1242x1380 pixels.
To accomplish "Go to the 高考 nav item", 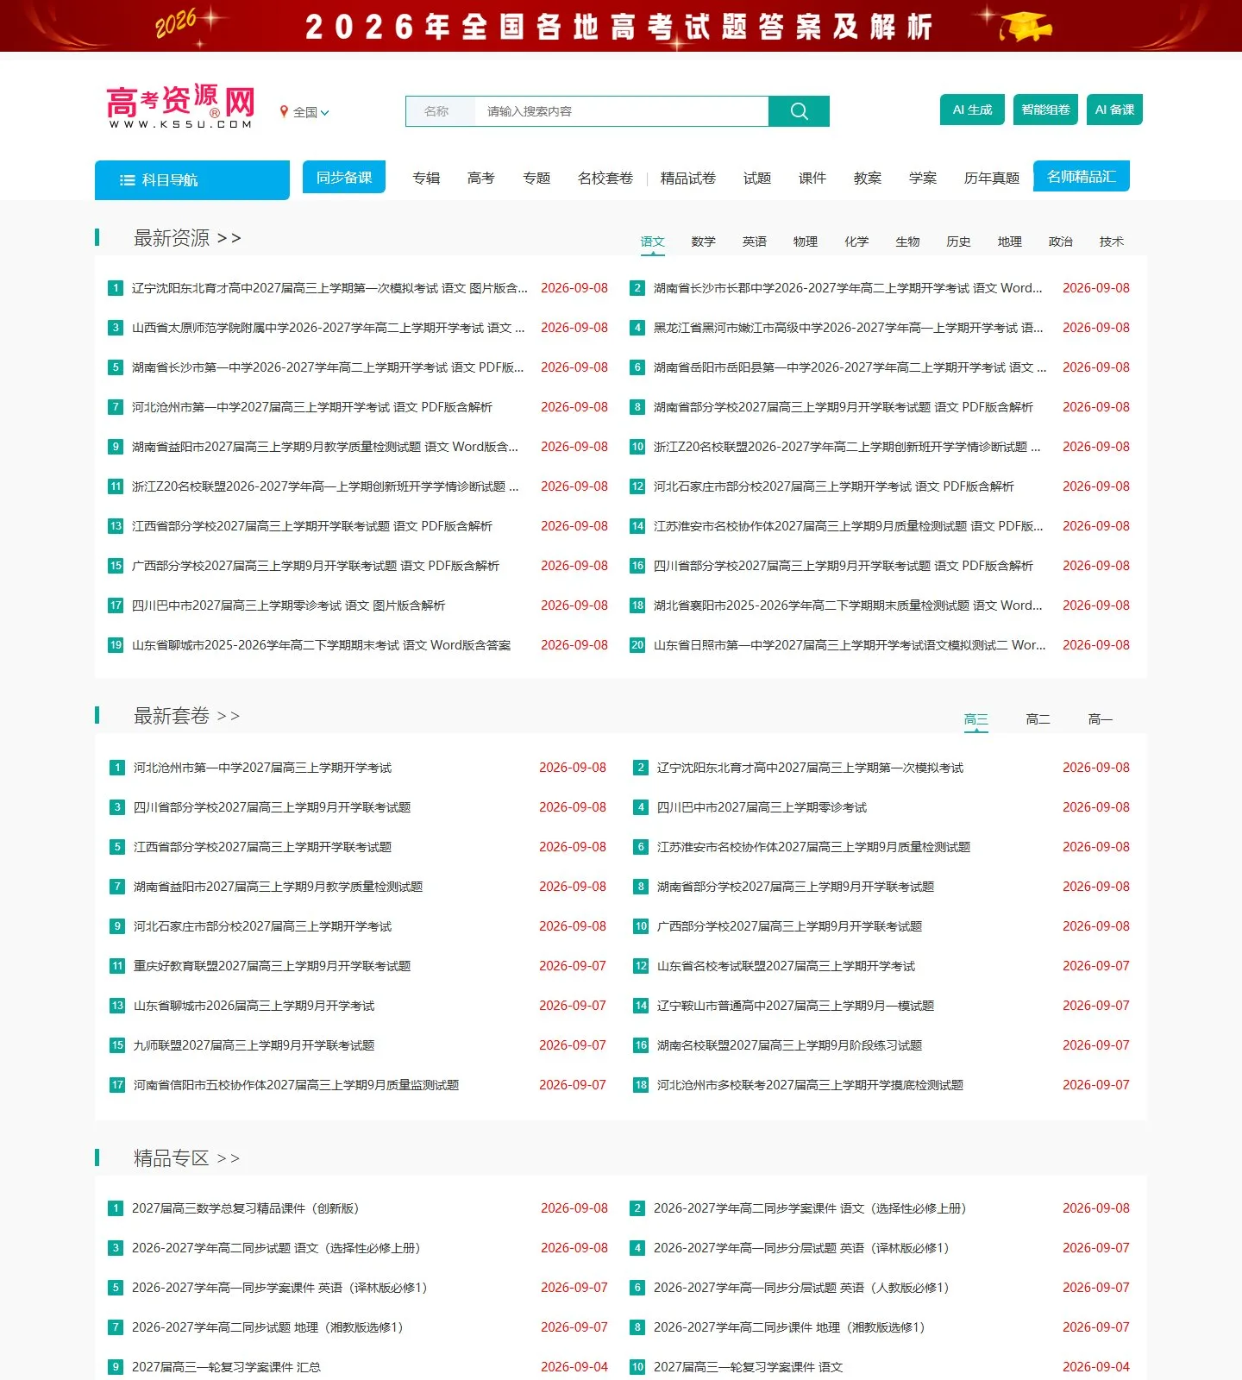I will [x=481, y=178].
